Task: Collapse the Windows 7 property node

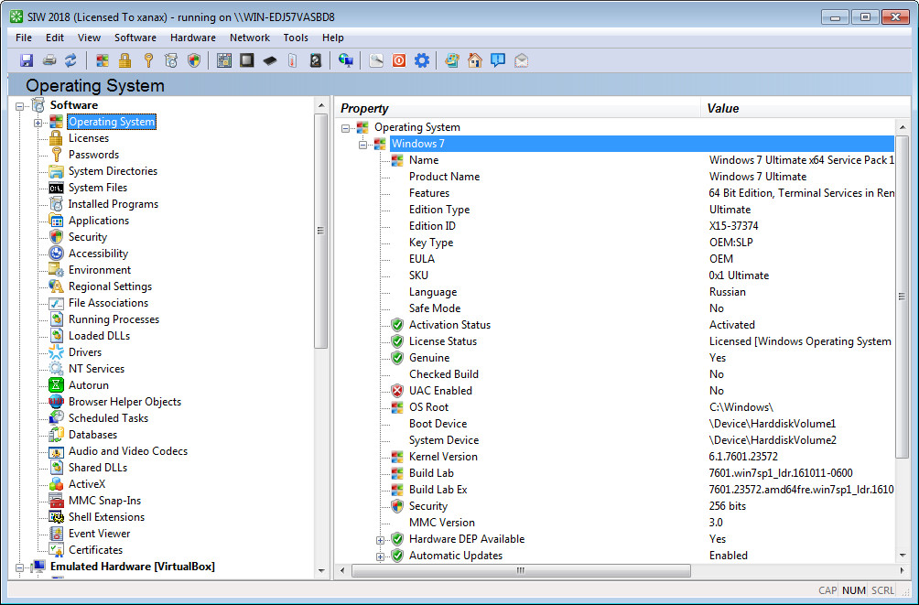Action: pos(362,145)
